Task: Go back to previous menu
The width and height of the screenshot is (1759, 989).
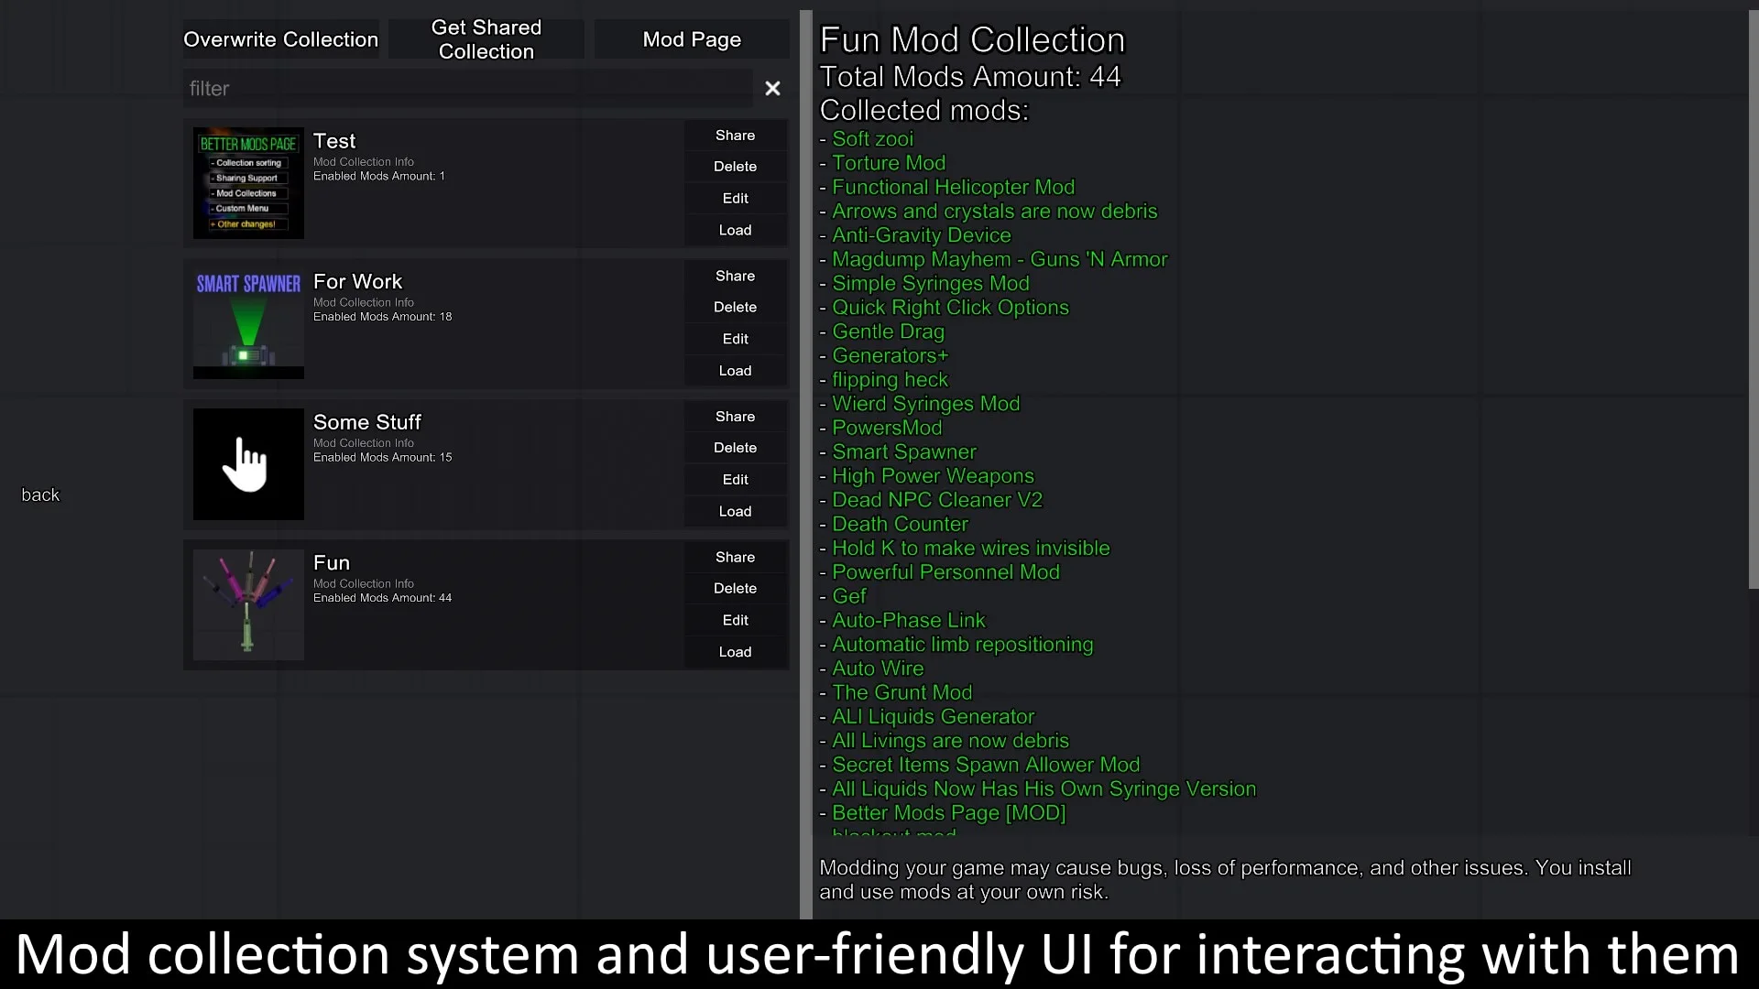Action: point(40,494)
